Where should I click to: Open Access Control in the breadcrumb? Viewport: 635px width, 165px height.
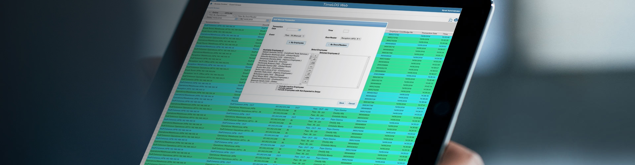221,4
